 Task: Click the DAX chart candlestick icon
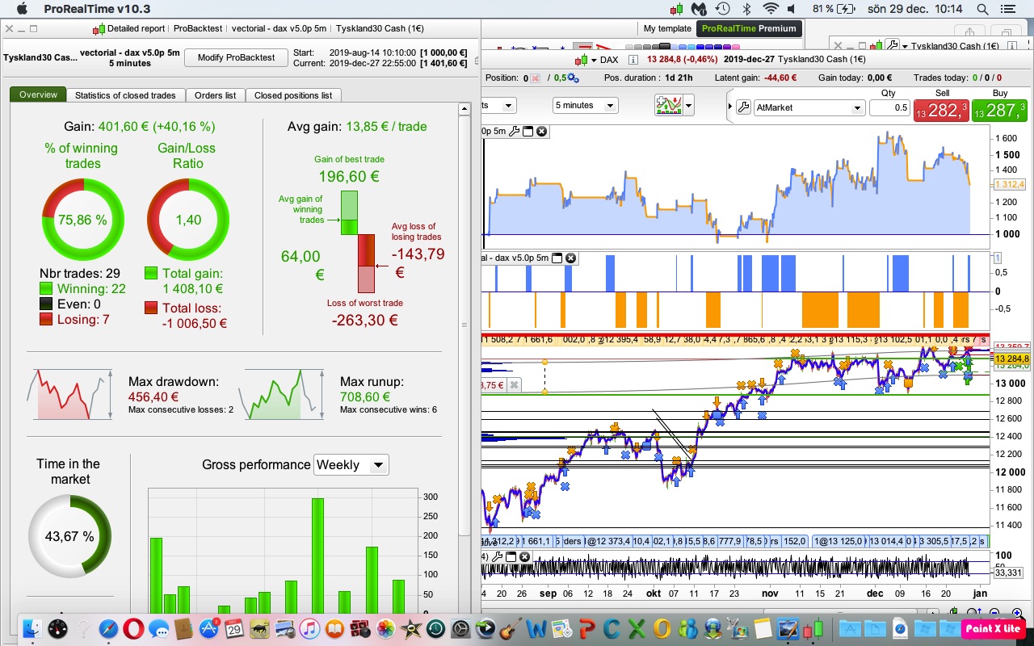click(x=581, y=60)
